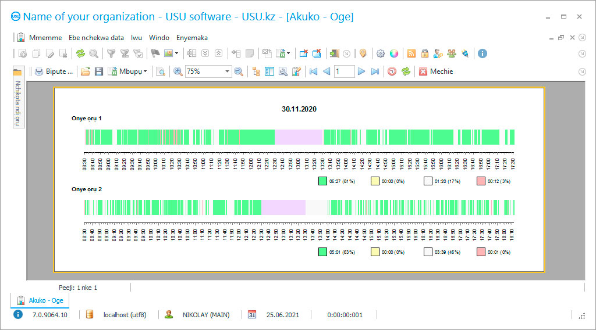Go to the last page of report
The width and height of the screenshot is (596, 330).
pyautogui.click(x=375, y=71)
